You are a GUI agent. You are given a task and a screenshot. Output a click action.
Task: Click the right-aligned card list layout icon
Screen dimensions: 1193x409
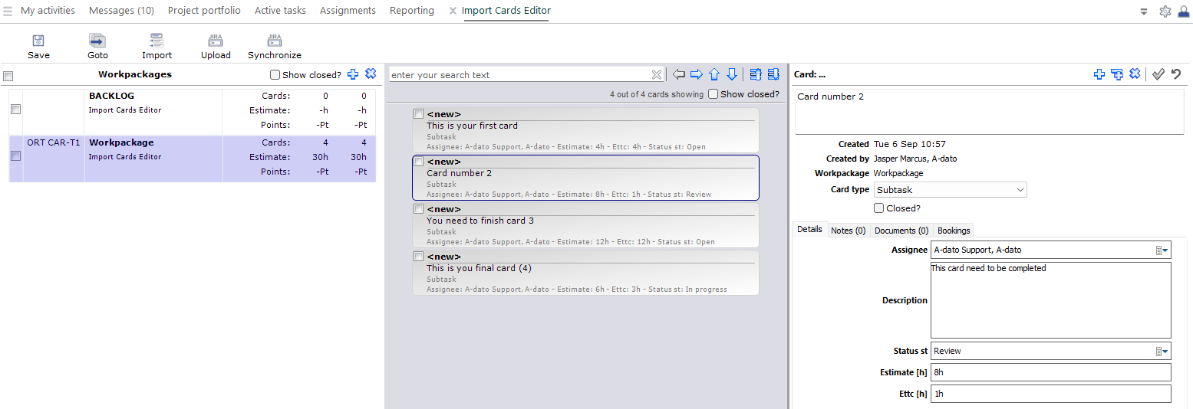click(773, 74)
